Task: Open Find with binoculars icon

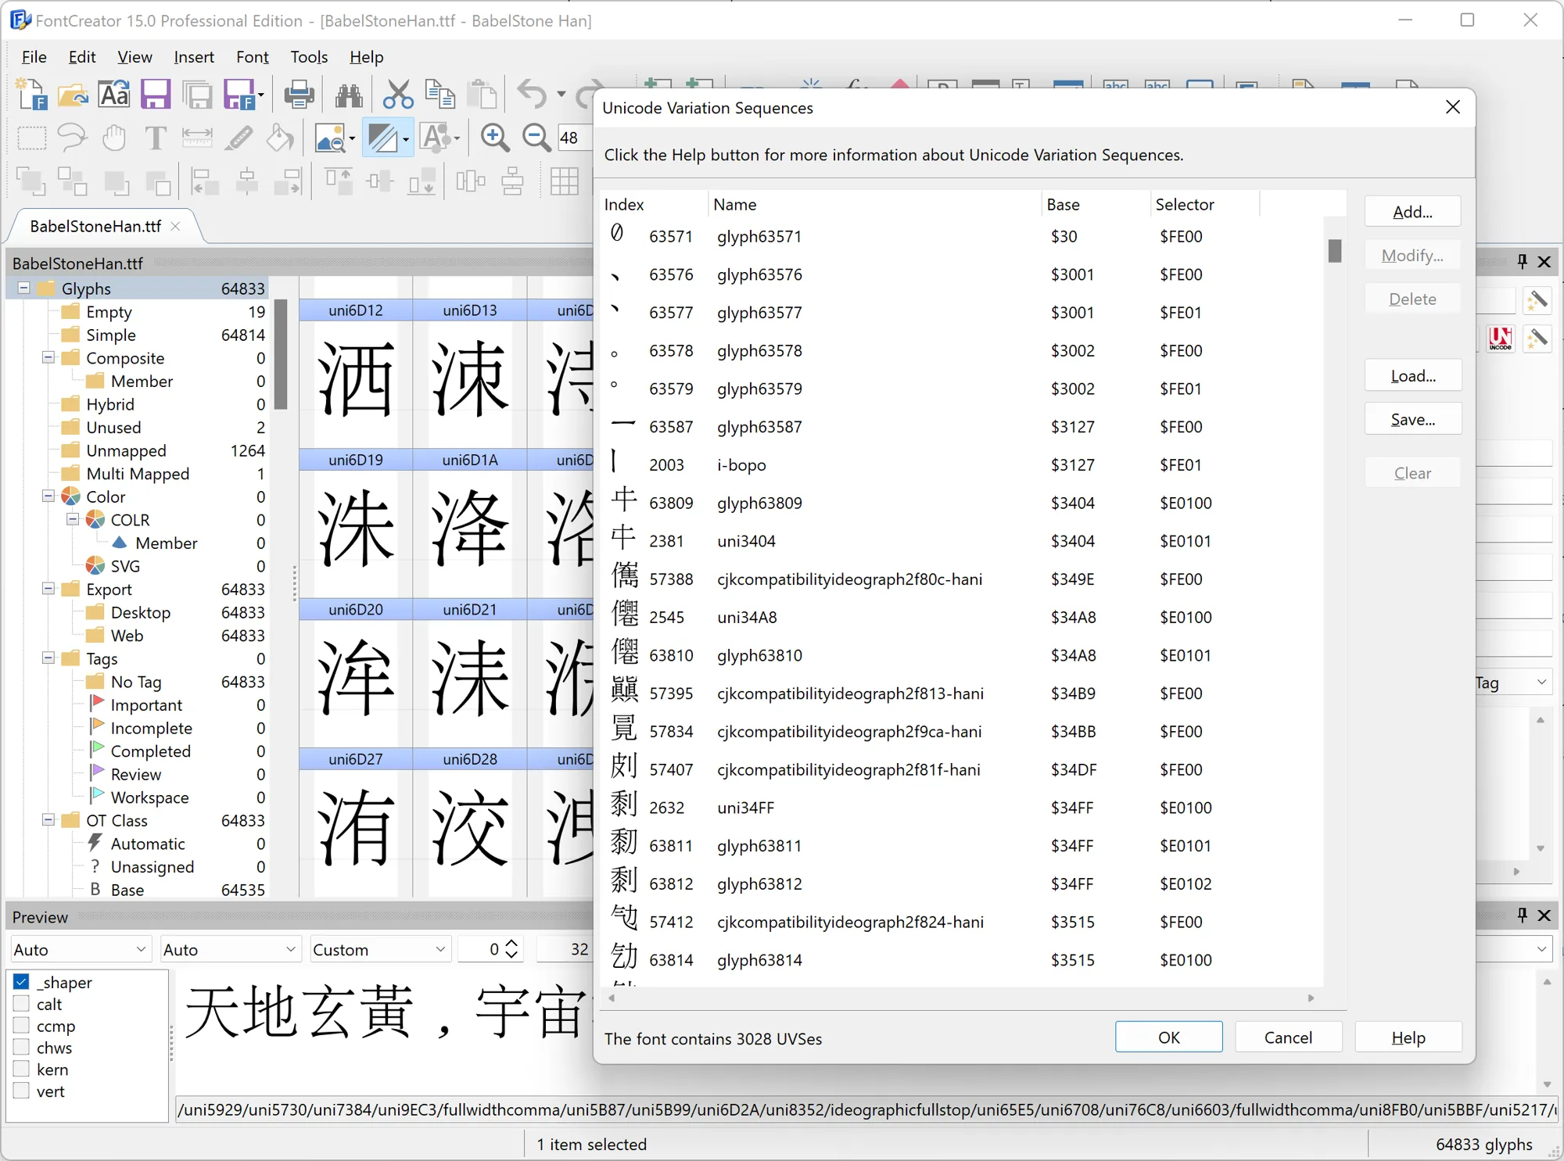Action: (x=348, y=95)
